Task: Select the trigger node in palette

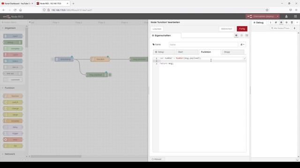Action: pos(13,133)
